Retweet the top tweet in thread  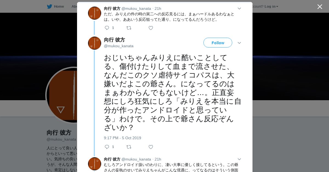(129, 28)
